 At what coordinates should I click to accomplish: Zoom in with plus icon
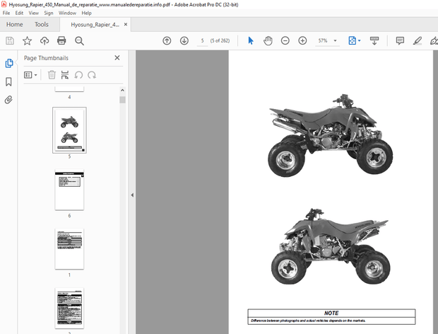pyautogui.click(x=302, y=41)
